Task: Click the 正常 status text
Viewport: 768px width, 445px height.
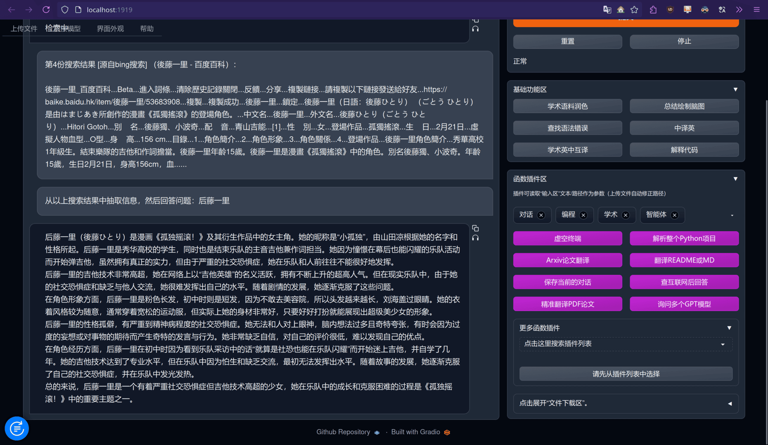Action: pyautogui.click(x=520, y=61)
